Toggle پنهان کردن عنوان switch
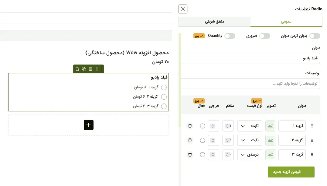Image resolution: width=327 pixels, height=186 pixels. point(315,36)
